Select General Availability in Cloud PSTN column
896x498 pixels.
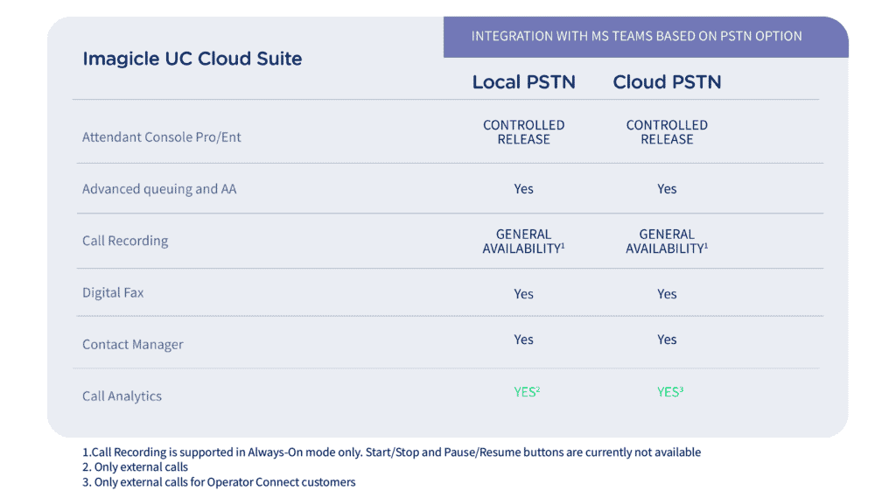[667, 242]
